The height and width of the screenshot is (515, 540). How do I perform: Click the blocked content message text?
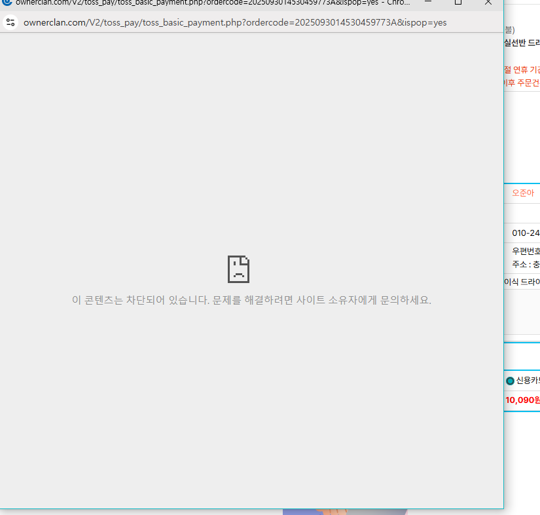[251, 300]
